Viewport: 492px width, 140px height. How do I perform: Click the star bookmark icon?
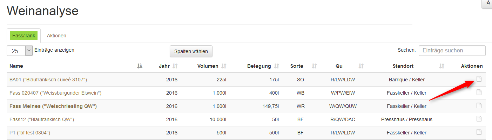(488, 3)
